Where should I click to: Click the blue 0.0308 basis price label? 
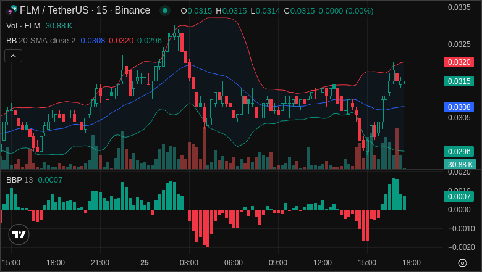pyautogui.click(x=459, y=107)
